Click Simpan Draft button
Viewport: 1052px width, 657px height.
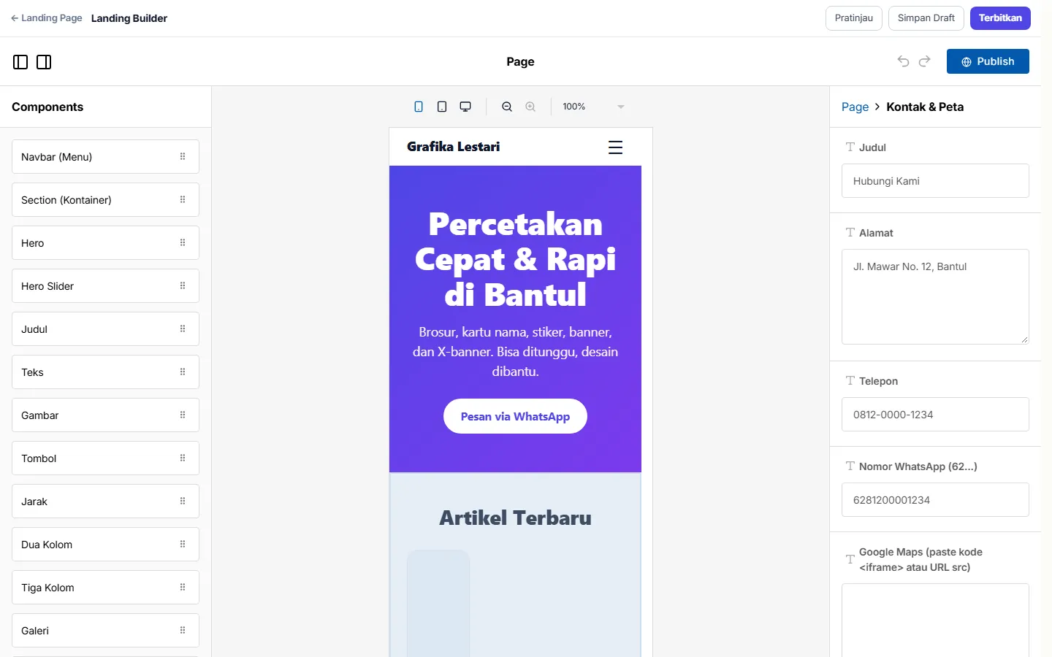point(926,18)
